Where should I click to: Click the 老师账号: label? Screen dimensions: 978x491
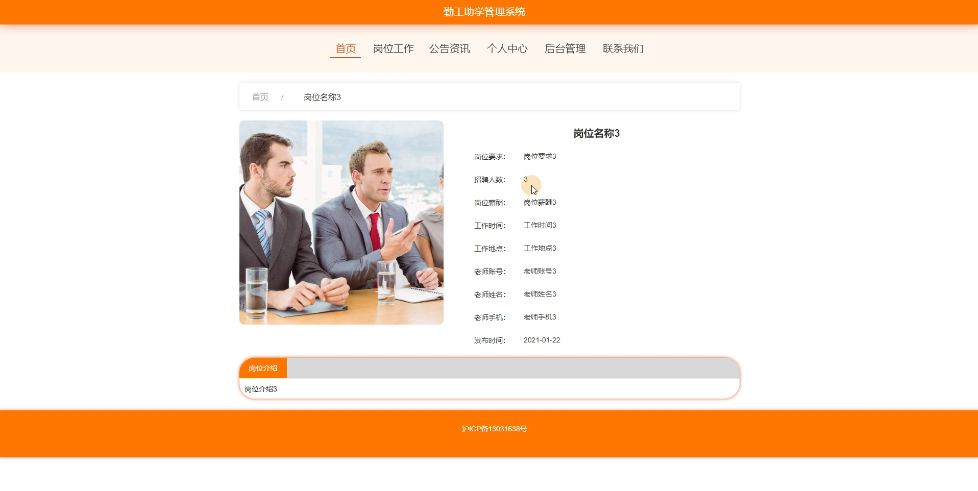coord(490,272)
